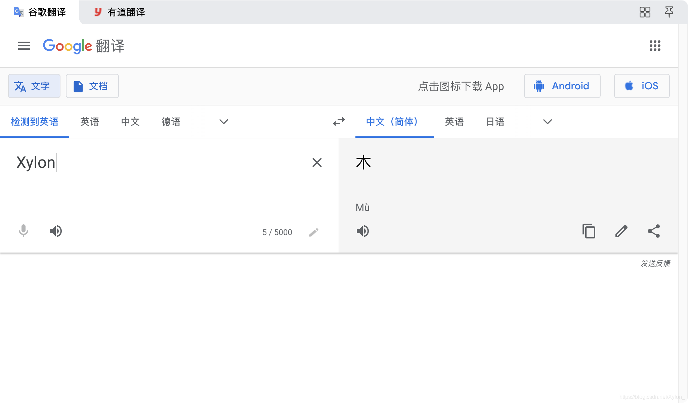Image resolution: width=688 pixels, height=403 pixels.
Task: Select 文字 translation mode
Action: click(x=34, y=86)
